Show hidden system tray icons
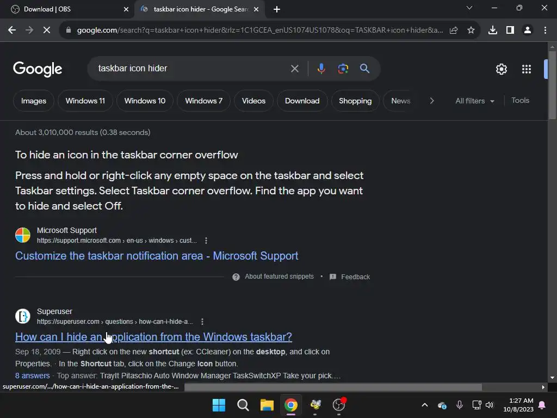 click(x=424, y=405)
